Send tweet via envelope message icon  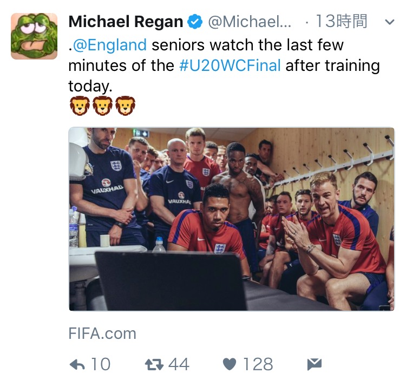pyautogui.click(x=315, y=364)
